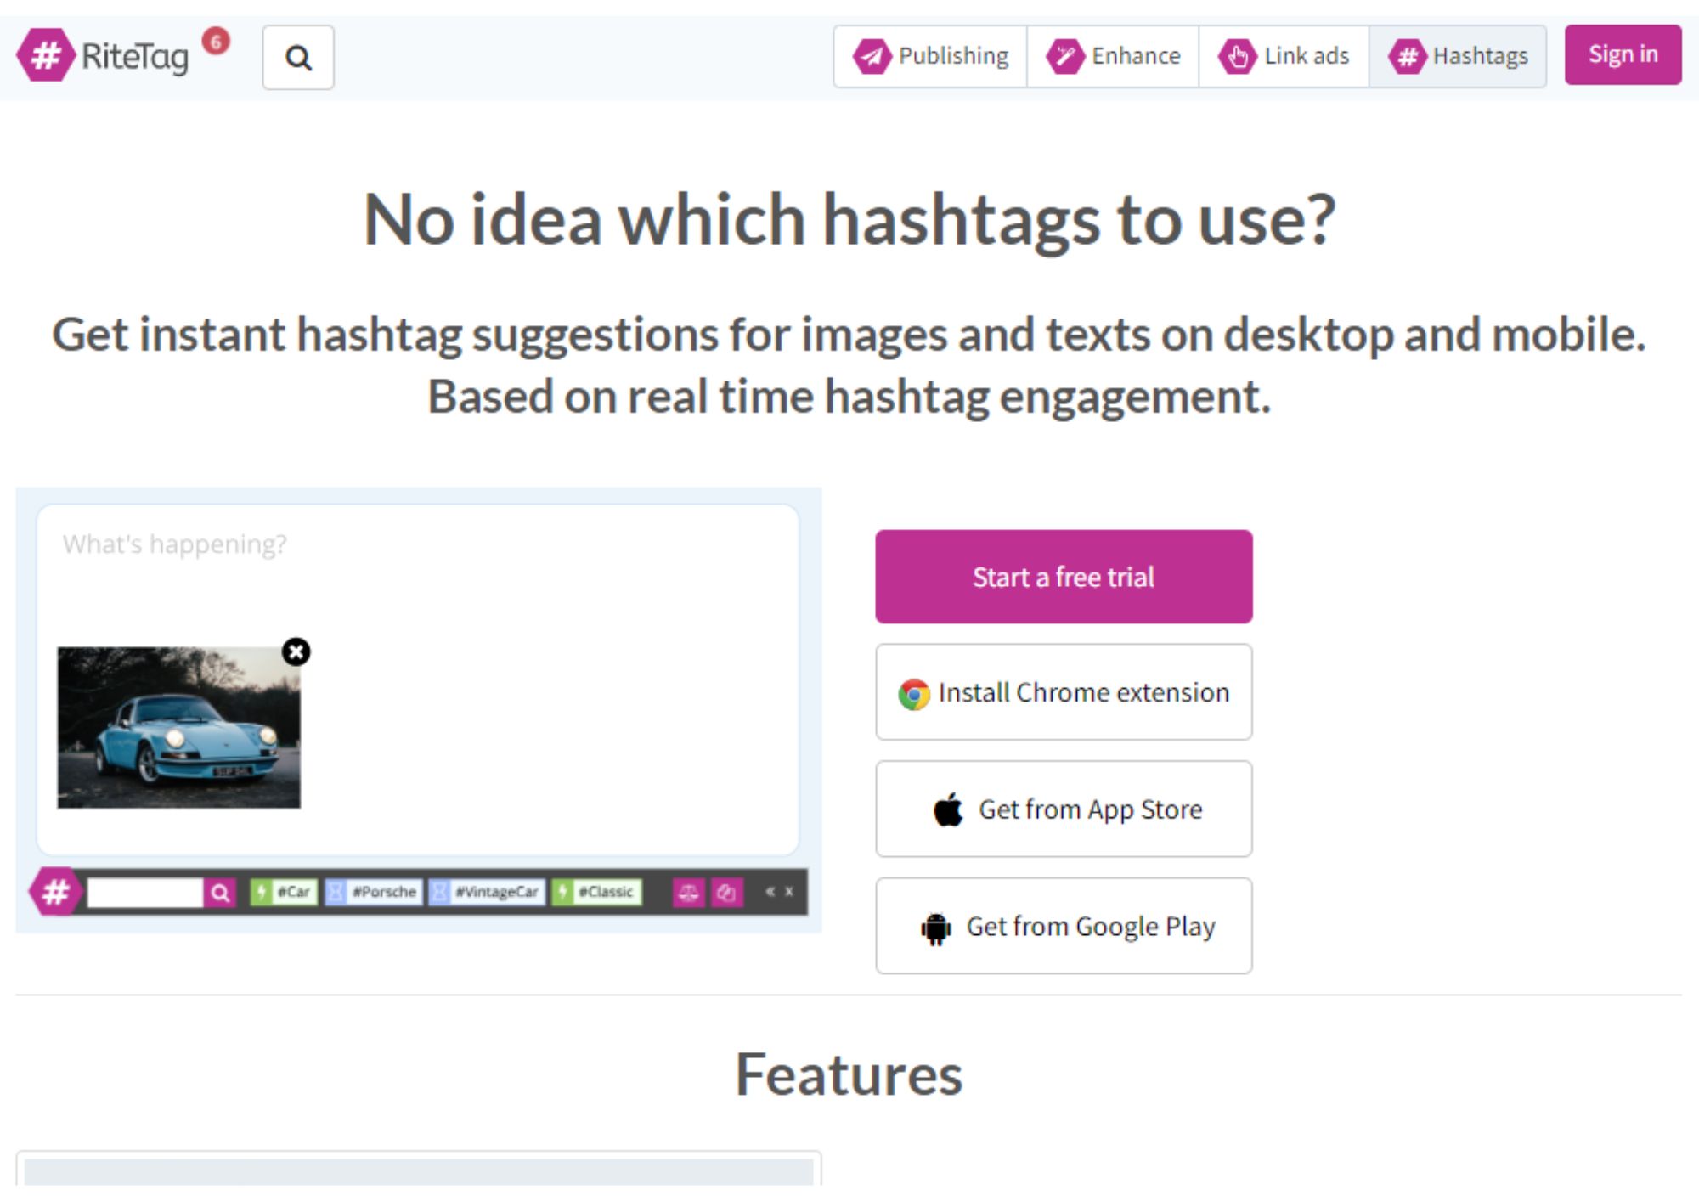
Task: Click the Sign in button
Action: pos(1623,54)
